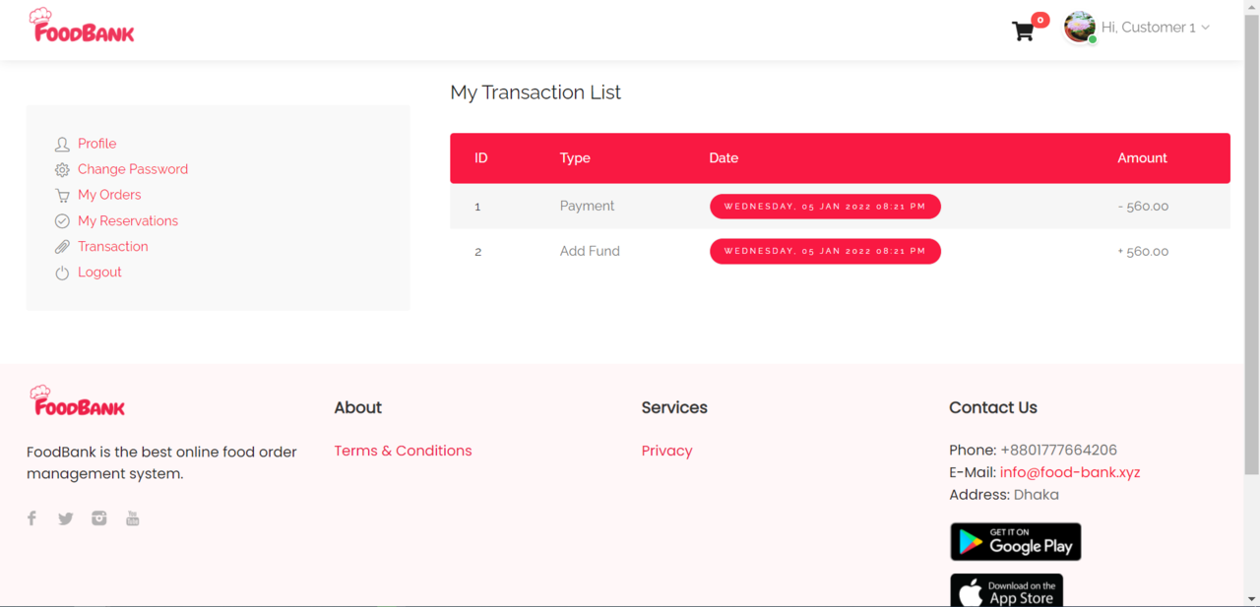Open the Twitter social icon
The height and width of the screenshot is (607, 1260).
65,517
